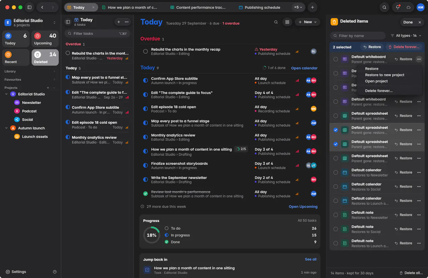Select Default calendar Restores to Social checkbox
This screenshot has width=428, height=278.
point(336,187)
